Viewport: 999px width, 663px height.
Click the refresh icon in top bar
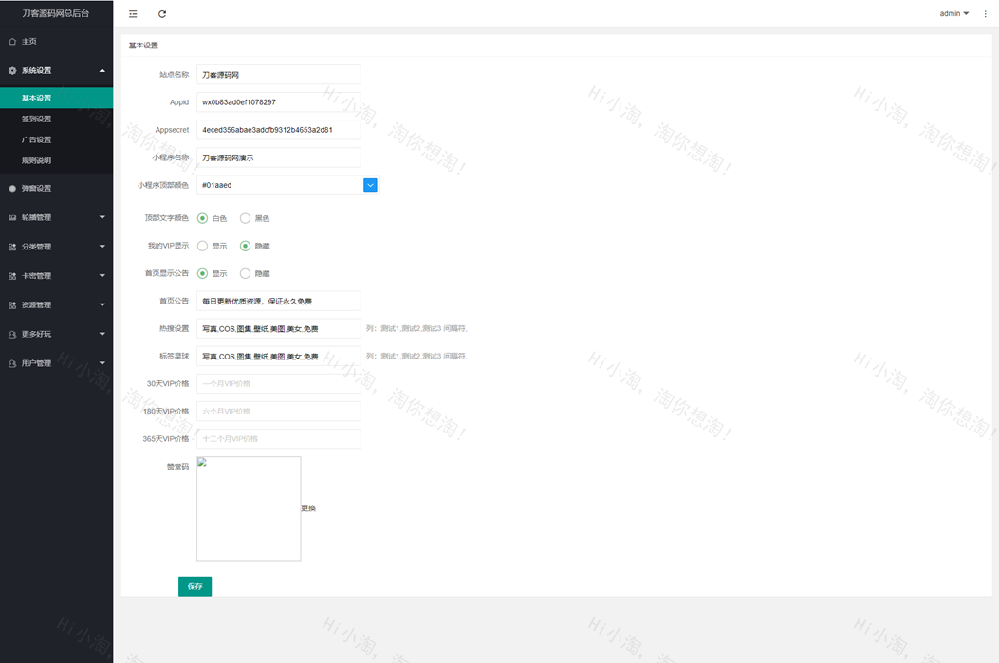point(162,14)
